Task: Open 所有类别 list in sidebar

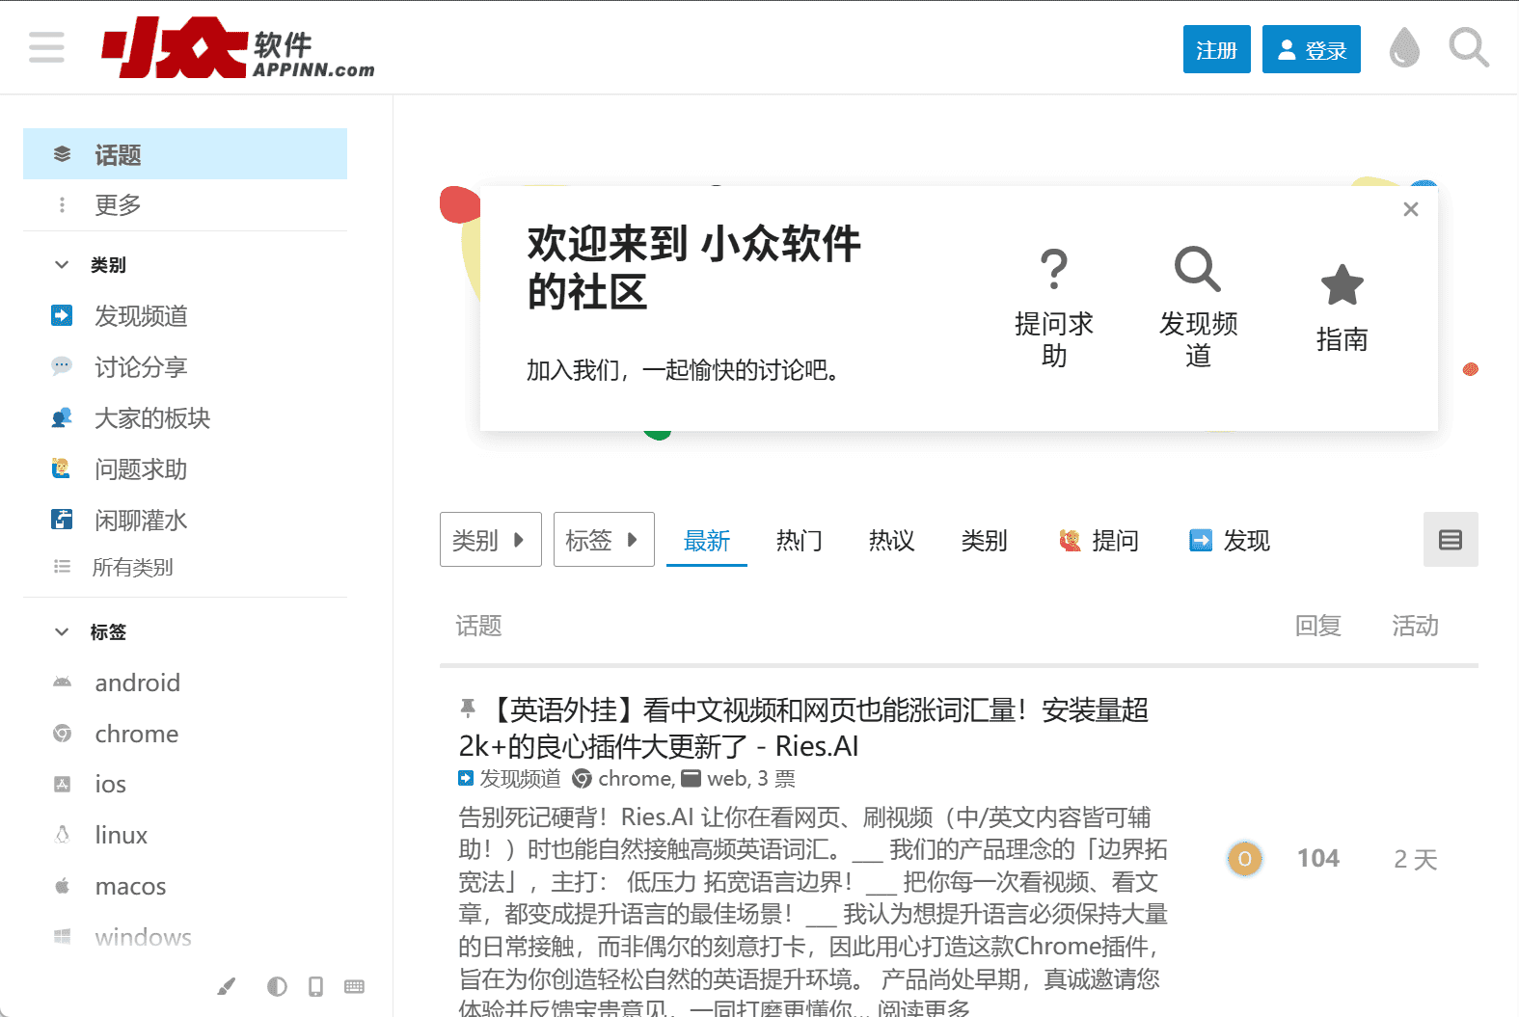Action: 185,567
